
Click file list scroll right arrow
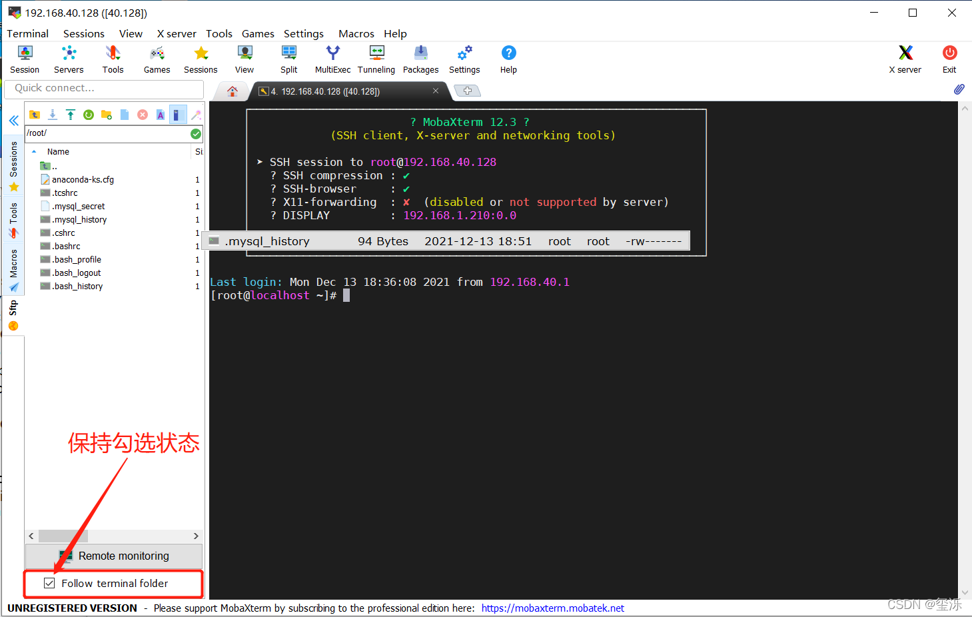[x=196, y=536]
